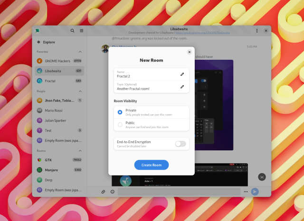Open the gitlab.gnome.org Libadwaita link
This screenshot has width=304, height=221.
202,33
